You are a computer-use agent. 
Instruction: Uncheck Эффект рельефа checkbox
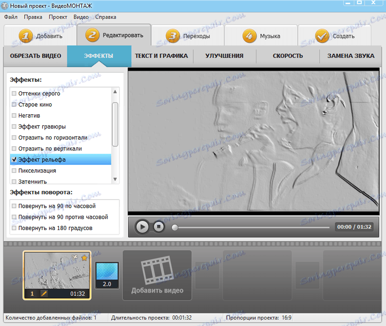[x=14, y=160]
